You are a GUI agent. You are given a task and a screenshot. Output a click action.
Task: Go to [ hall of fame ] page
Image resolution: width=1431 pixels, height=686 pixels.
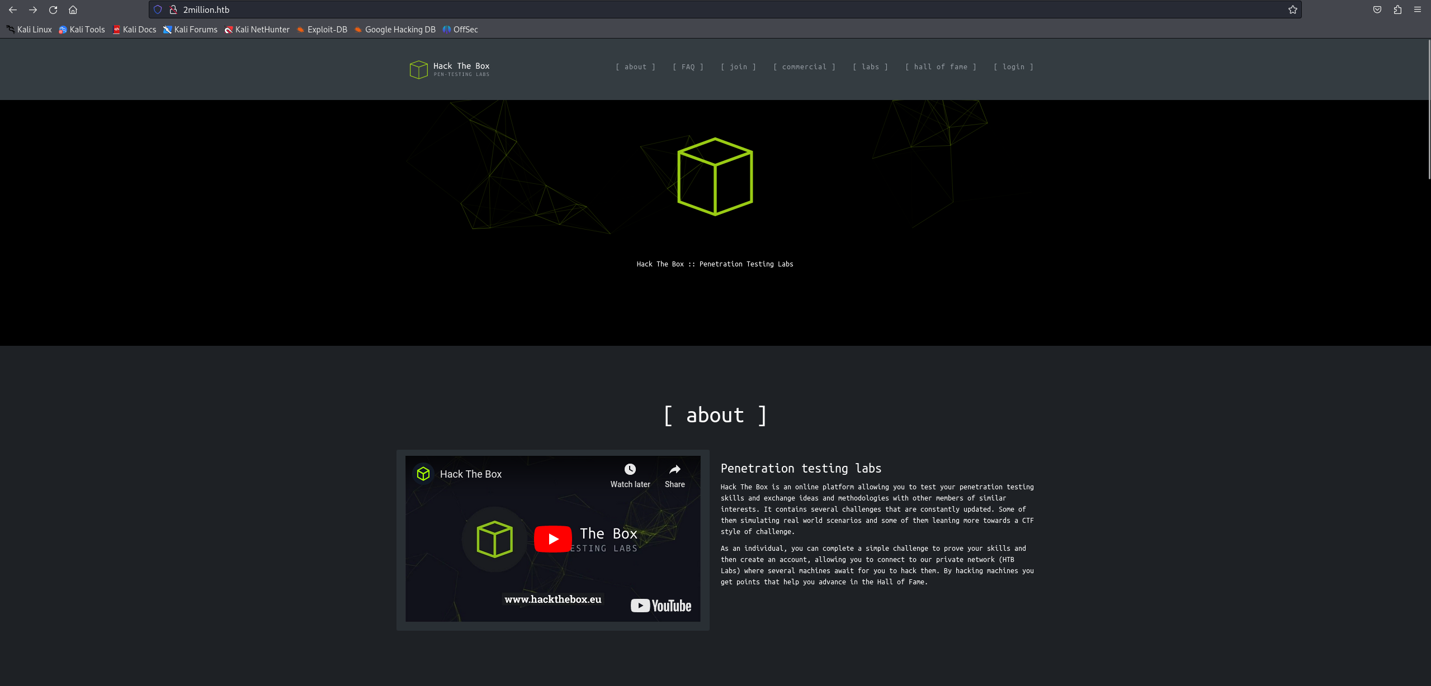tap(941, 67)
